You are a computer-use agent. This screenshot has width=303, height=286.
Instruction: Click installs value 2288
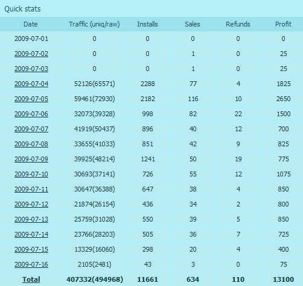(147, 84)
